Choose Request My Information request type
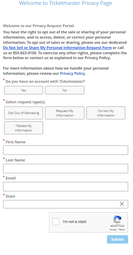133x255 pixels. pyautogui.click(x=65, y=113)
